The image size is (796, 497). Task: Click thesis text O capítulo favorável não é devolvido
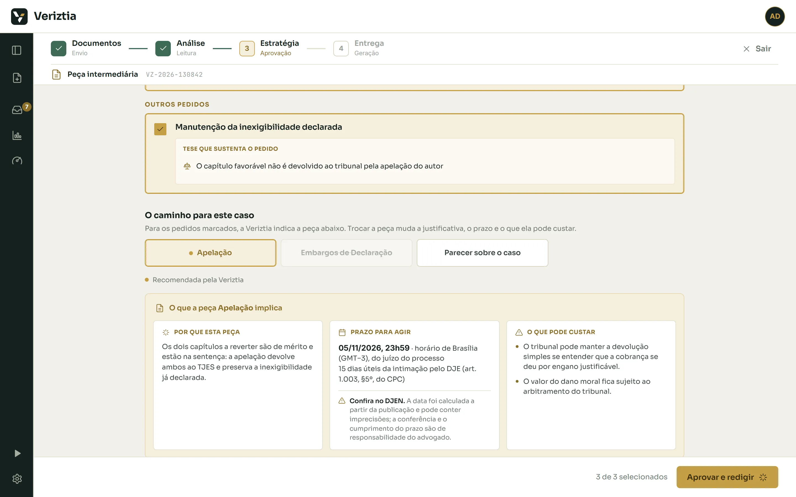pos(320,166)
